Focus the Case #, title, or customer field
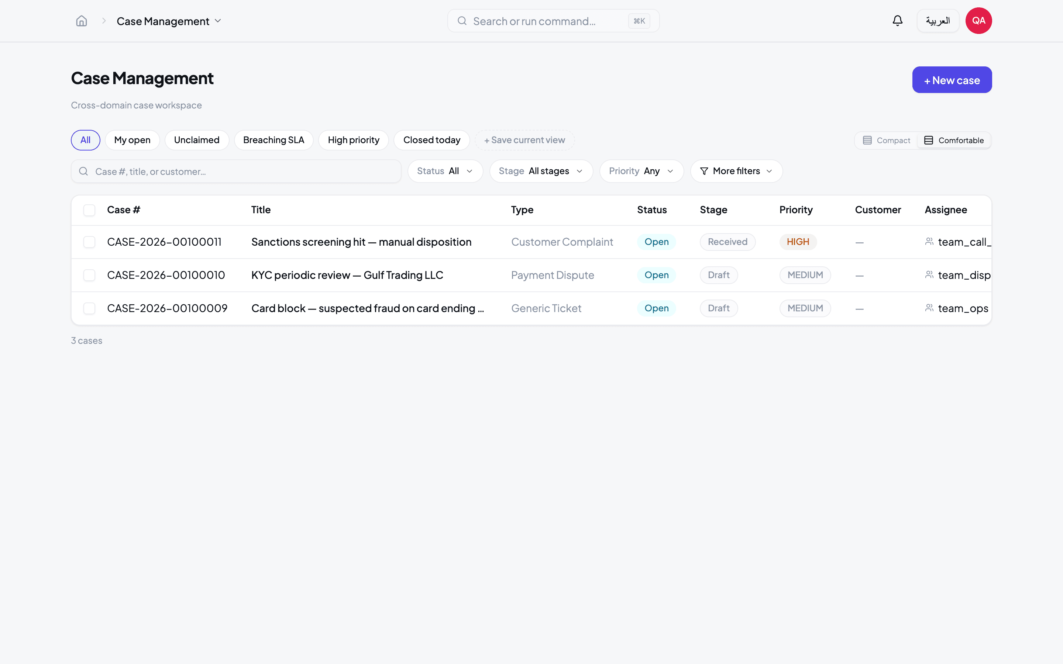 [236, 171]
